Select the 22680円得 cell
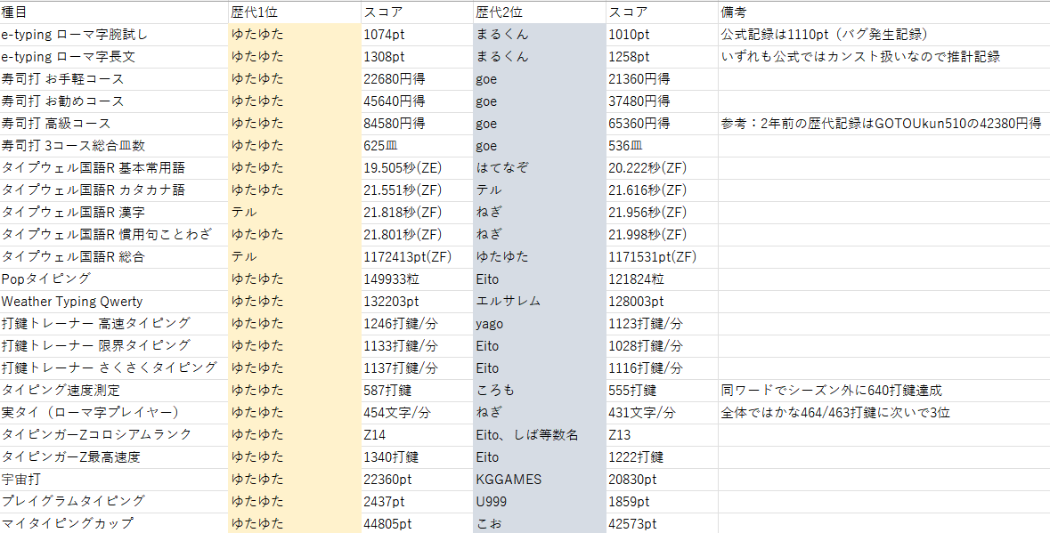 tap(417, 79)
